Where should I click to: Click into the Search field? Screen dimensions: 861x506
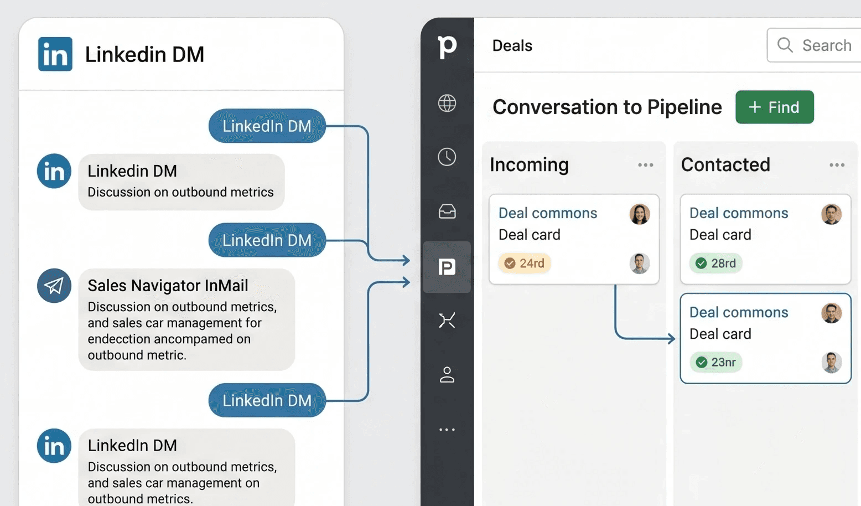click(x=815, y=45)
